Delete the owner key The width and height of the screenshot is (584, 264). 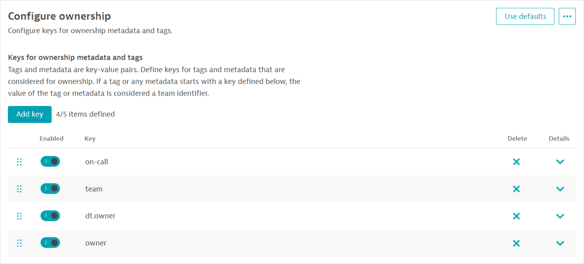pyautogui.click(x=516, y=243)
